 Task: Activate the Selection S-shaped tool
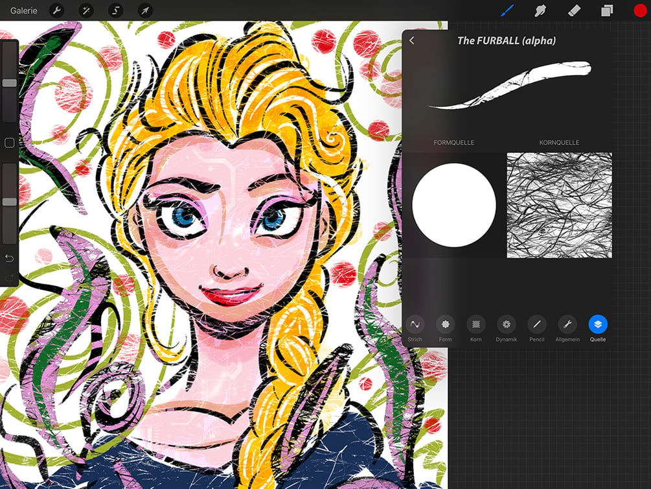coord(115,10)
